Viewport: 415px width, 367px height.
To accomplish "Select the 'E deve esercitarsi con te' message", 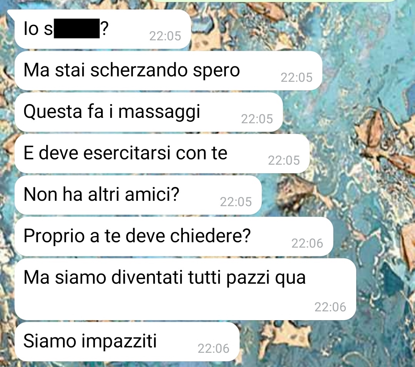I will (x=162, y=154).
